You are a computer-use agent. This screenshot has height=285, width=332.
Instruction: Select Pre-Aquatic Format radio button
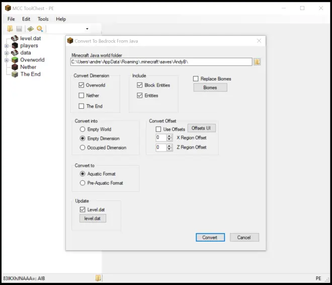(82, 183)
